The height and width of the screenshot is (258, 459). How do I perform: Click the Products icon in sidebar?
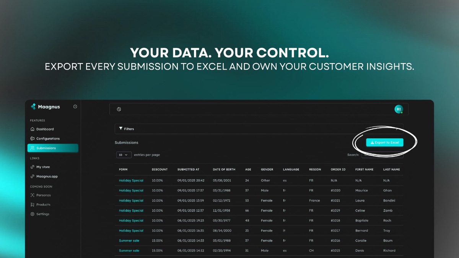coord(33,205)
